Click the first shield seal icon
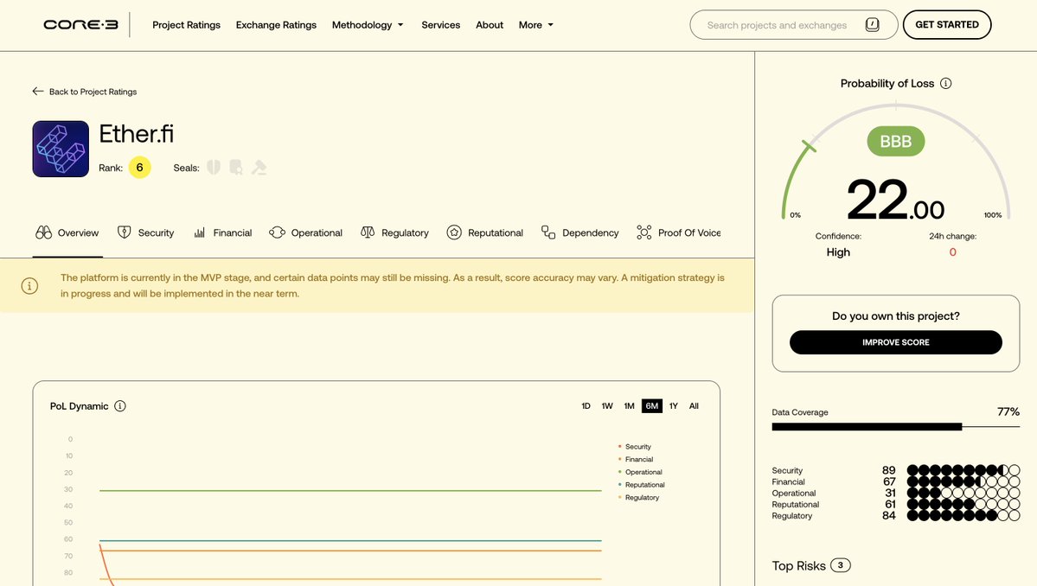The width and height of the screenshot is (1037, 586). [213, 167]
